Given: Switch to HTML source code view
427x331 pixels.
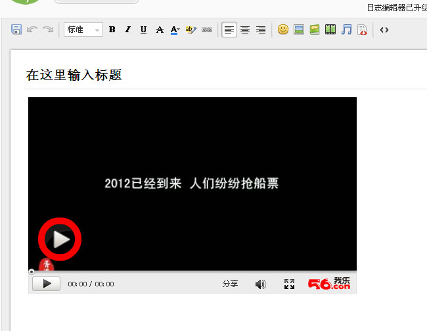Looking at the screenshot, I should pos(384,30).
